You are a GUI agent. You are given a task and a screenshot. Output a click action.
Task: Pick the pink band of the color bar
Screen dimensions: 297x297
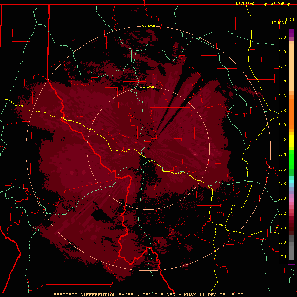tap(291, 200)
